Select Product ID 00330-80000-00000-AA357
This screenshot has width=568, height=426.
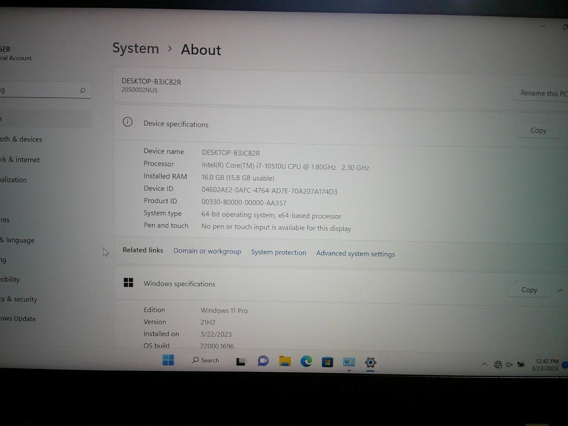244,202
